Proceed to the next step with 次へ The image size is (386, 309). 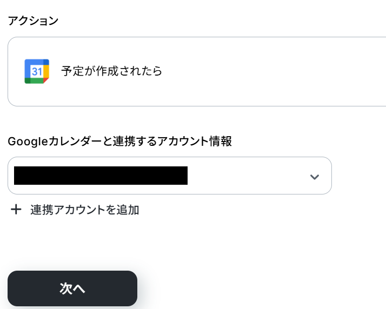click(72, 288)
